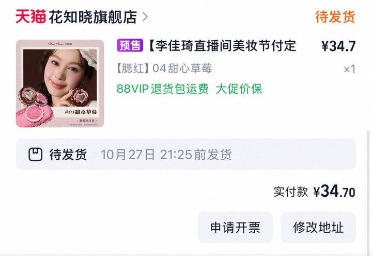
Task: Tap the ¥34.7 item price
Action: point(338,46)
